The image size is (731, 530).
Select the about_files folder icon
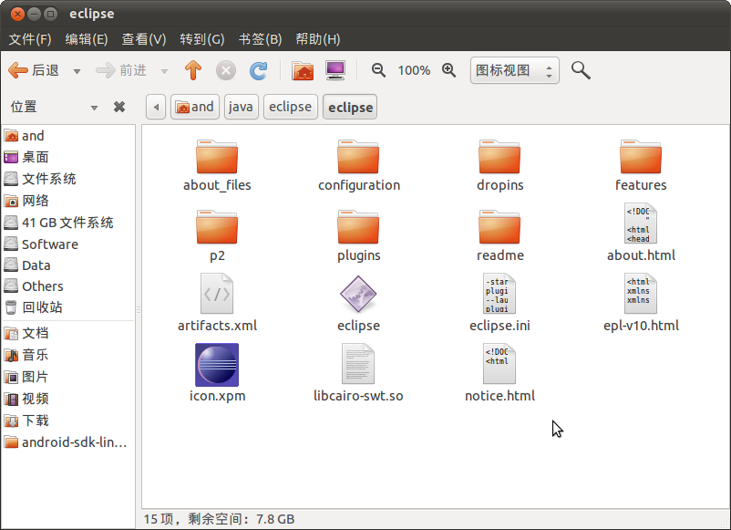(x=217, y=157)
